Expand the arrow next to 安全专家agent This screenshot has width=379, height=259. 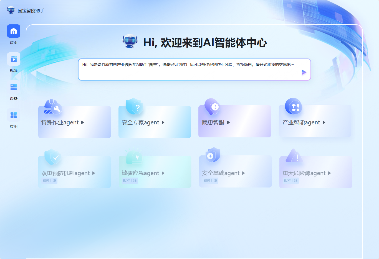[163, 122]
